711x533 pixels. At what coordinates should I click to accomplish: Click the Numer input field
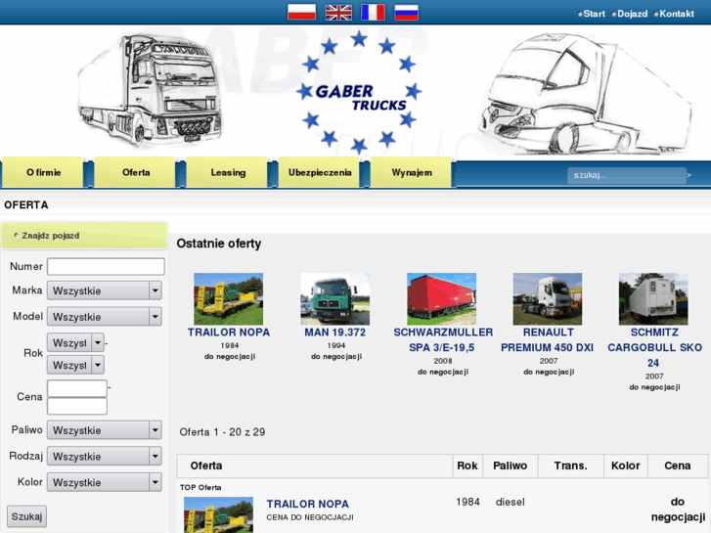106,266
